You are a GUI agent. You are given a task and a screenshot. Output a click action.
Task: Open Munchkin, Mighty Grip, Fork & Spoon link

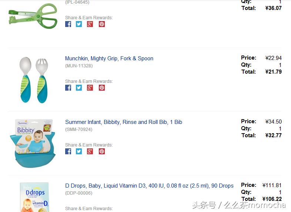coord(109,58)
